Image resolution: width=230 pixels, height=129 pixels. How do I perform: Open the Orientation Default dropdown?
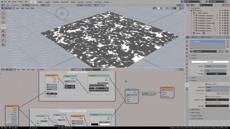pyautogui.click(x=28, y=5)
